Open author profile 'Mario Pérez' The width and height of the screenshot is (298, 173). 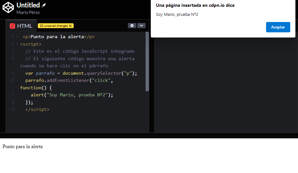point(28,12)
